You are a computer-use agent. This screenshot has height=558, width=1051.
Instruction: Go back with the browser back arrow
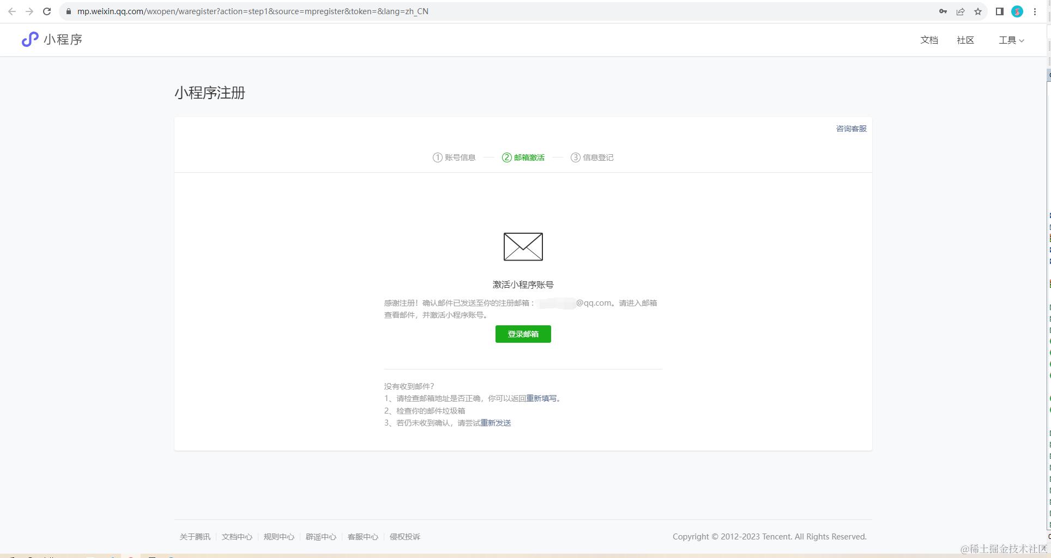click(12, 11)
